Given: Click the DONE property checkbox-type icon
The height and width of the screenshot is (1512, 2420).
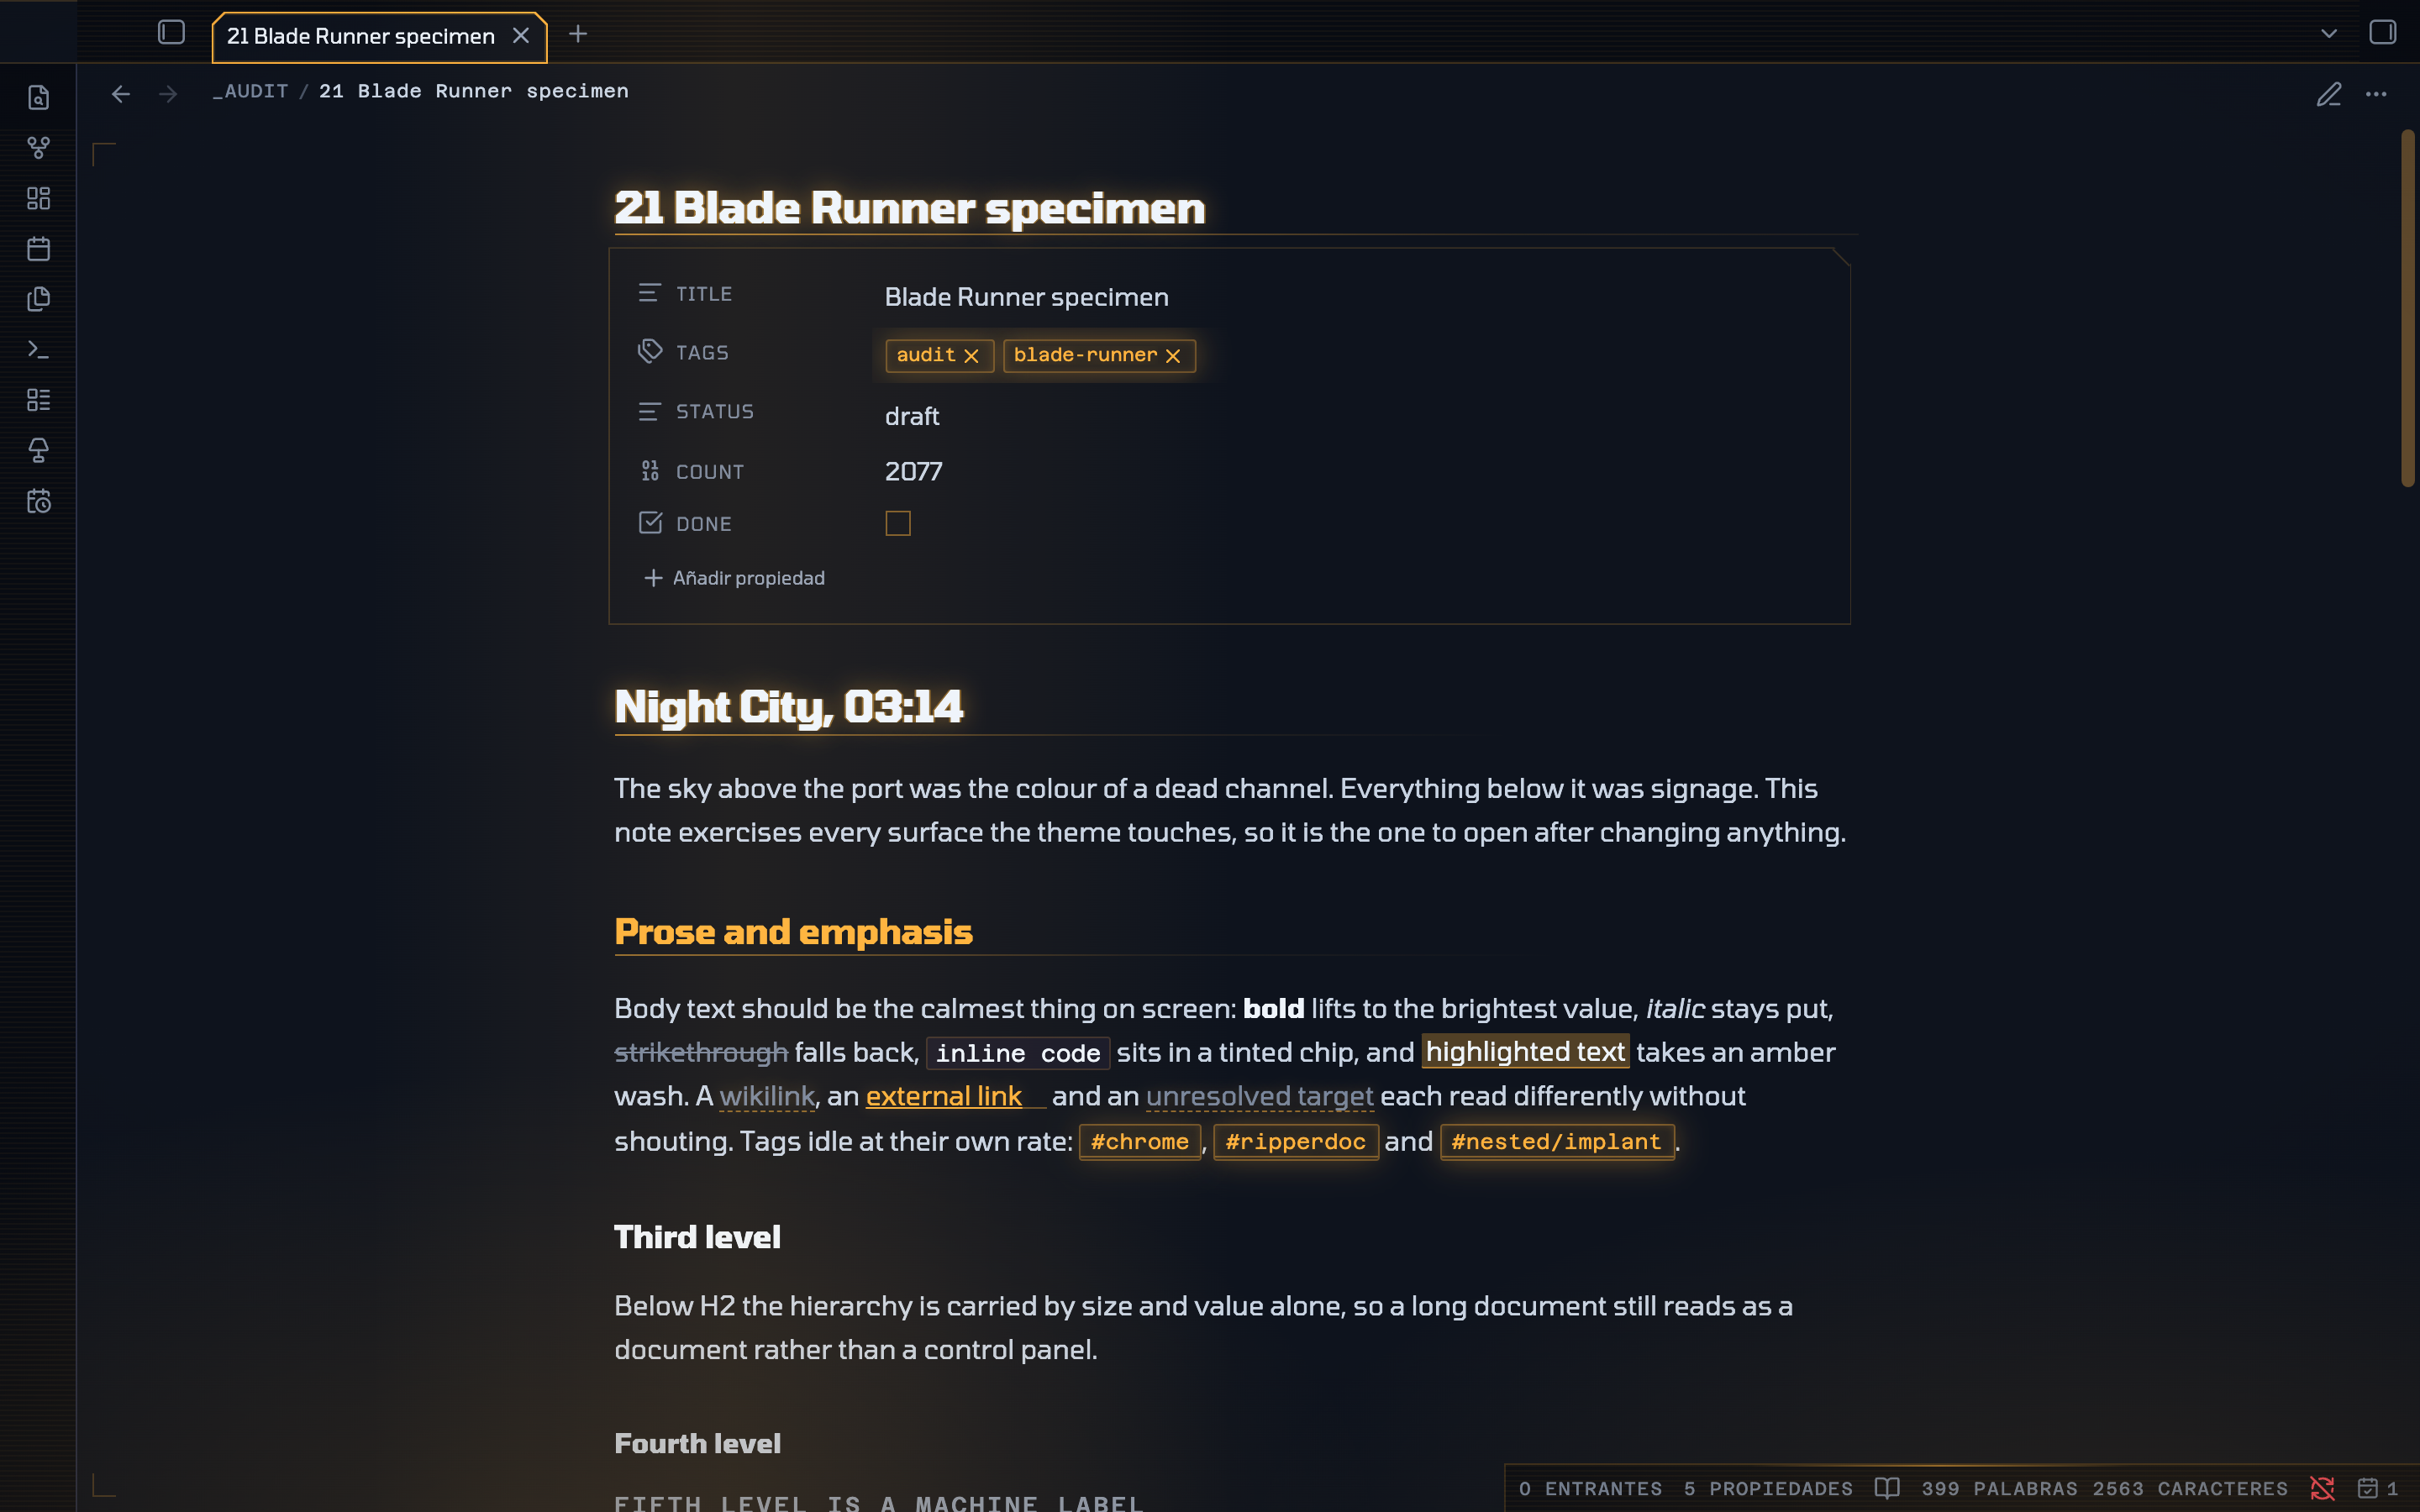Looking at the screenshot, I should (x=650, y=522).
